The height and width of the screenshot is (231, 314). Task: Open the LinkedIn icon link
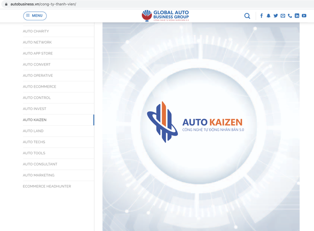click(x=297, y=16)
